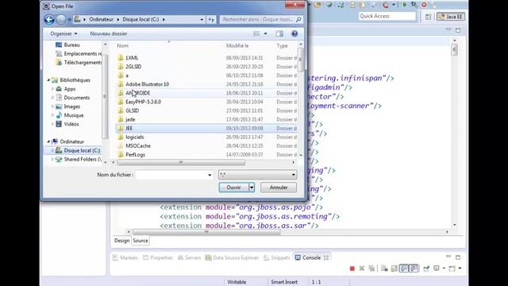The image size is (508, 286).
Task: Click the Open Perspective icon
Action: (429, 17)
